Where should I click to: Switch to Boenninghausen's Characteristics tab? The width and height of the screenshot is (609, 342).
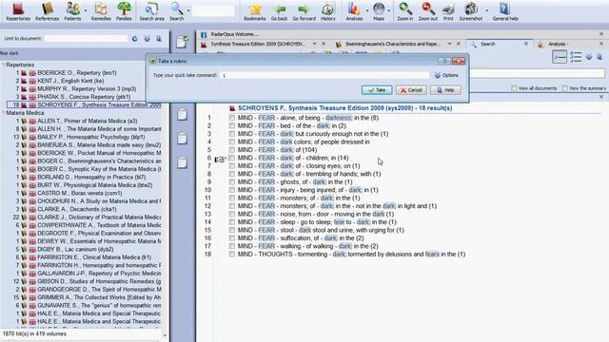click(x=392, y=45)
